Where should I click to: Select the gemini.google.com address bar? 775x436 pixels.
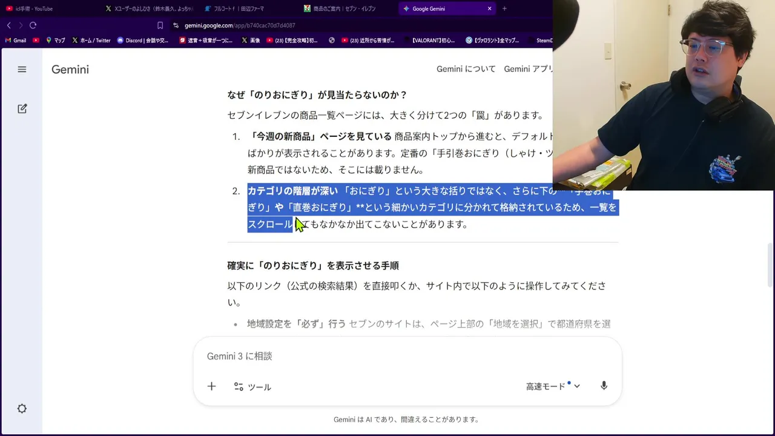(x=240, y=25)
